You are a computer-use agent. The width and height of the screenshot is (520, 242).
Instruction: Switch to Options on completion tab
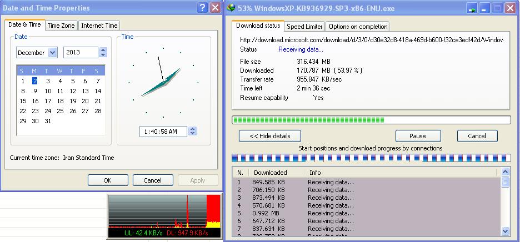click(x=358, y=27)
